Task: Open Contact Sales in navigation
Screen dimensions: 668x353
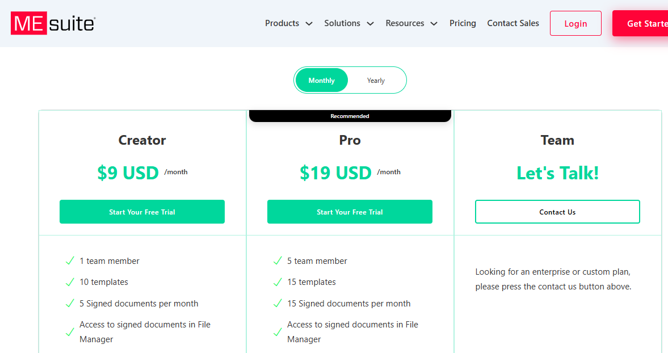Action: coord(513,23)
